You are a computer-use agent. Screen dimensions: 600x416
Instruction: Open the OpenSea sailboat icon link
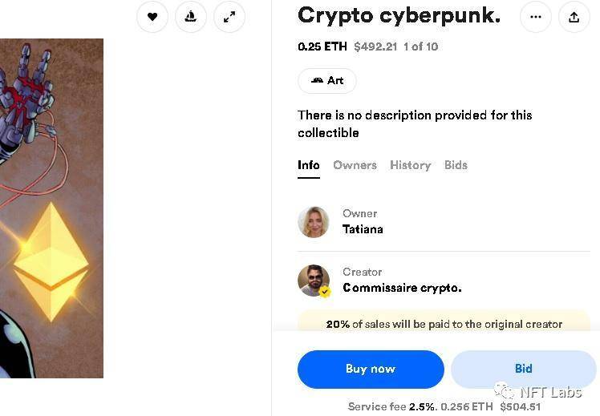click(191, 17)
